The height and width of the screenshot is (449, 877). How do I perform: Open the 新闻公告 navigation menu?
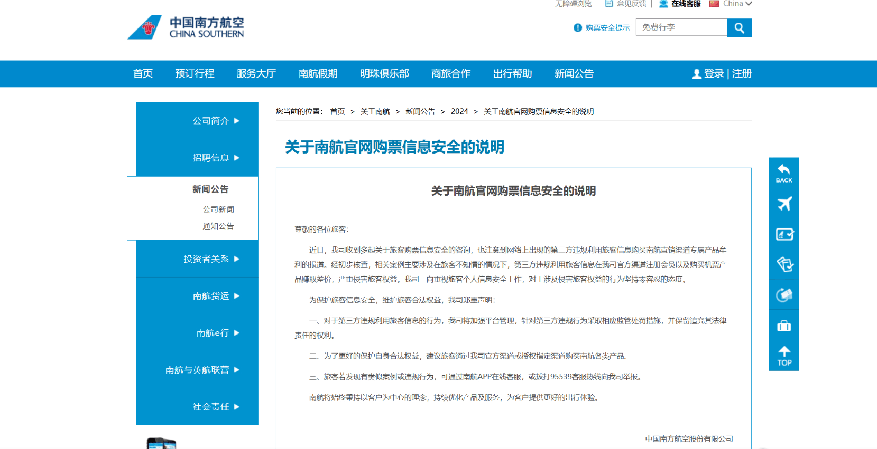coord(574,74)
